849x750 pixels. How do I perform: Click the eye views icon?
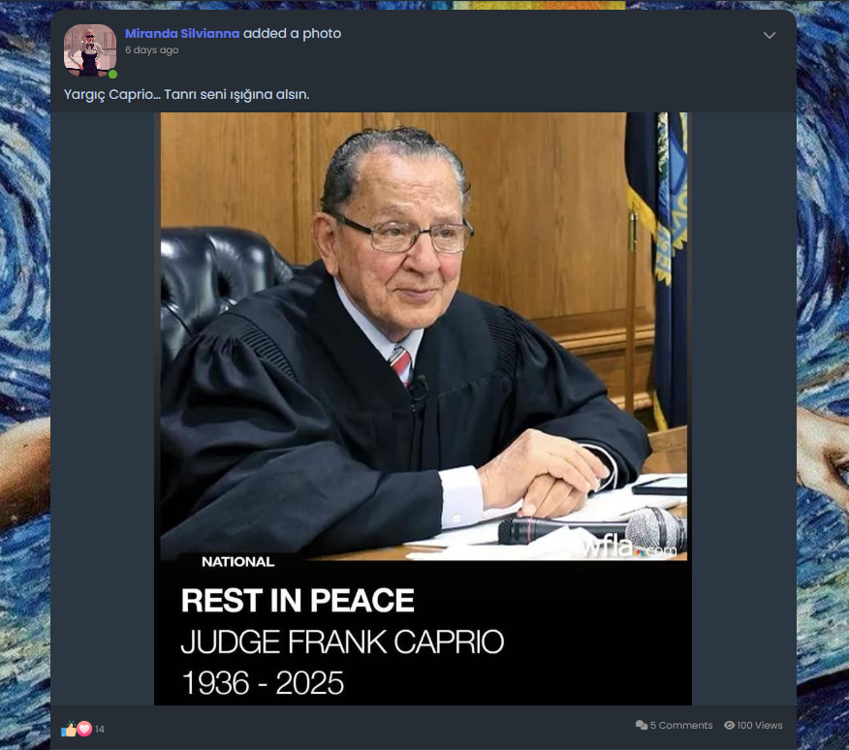tap(730, 725)
